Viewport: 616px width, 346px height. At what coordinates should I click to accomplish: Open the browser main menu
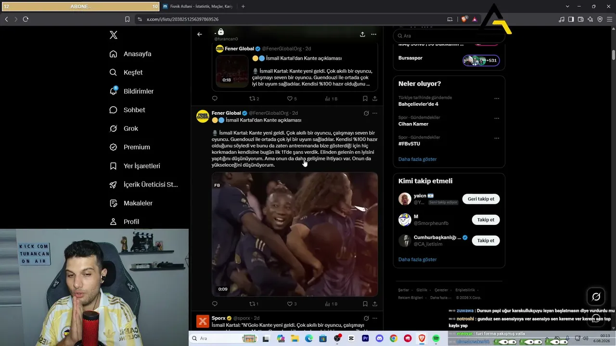click(x=609, y=19)
